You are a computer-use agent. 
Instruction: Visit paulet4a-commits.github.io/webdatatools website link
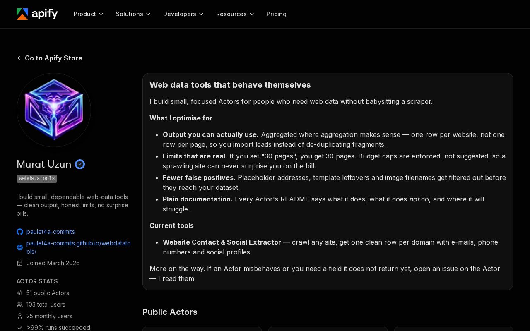(79, 247)
